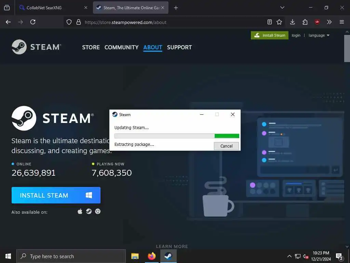Viewport: 350px width, 263px height.
Task: Open the Firefox downloads panel
Action: 293,22
